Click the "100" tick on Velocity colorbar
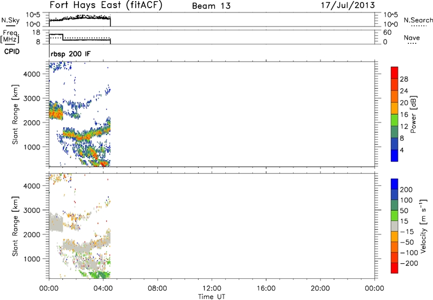This screenshot has width=433, height=300. 406,200
